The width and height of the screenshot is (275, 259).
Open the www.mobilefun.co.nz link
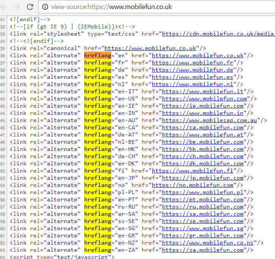[208, 243]
